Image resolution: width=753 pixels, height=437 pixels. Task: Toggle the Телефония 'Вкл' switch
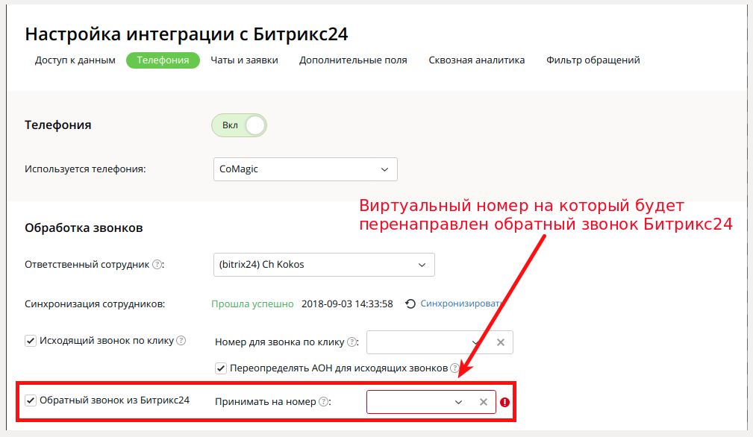(x=239, y=125)
